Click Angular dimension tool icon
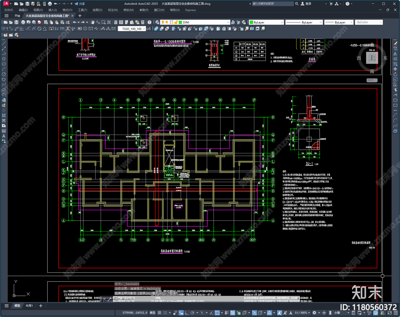 coord(44,29)
